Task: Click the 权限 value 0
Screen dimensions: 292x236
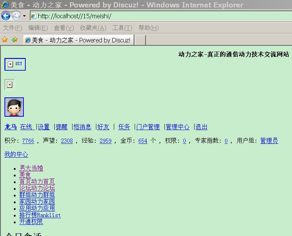Action: coord(184,141)
